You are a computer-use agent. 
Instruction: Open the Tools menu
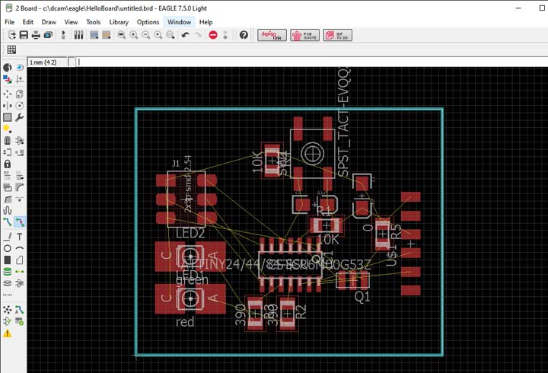pyautogui.click(x=93, y=22)
